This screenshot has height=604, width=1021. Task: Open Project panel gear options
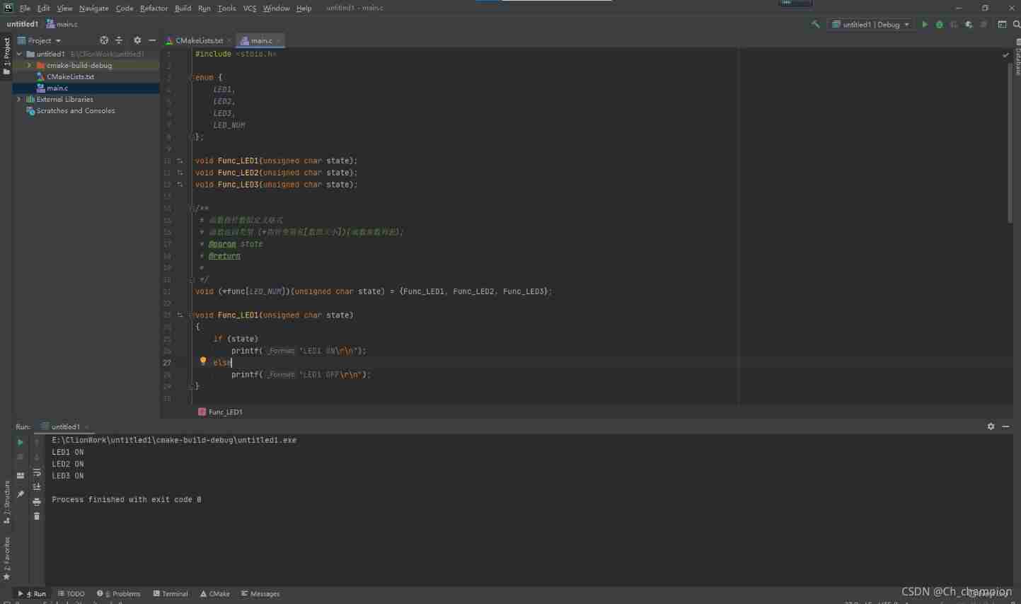[x=137, y=40]
